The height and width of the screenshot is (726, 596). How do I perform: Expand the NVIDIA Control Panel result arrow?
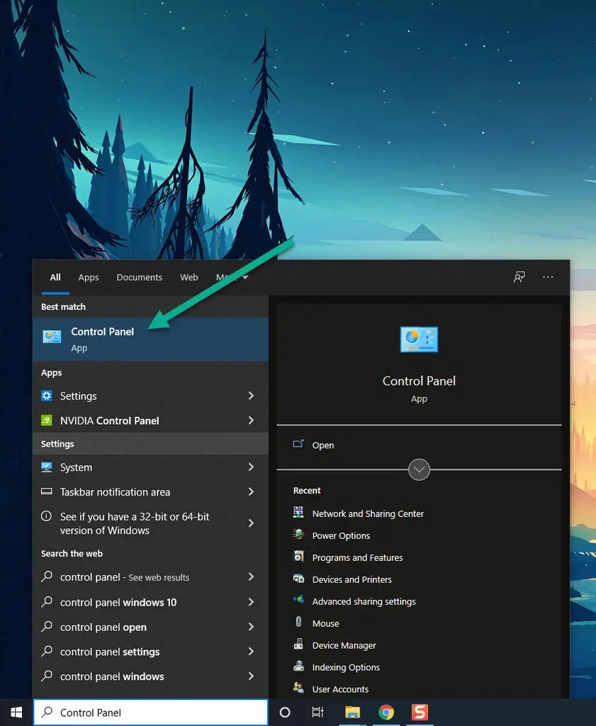coord(251,420)
